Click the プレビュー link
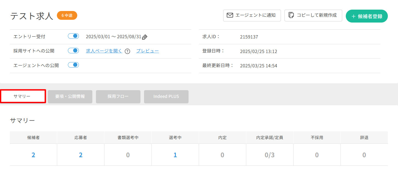 tap(148, 51)
